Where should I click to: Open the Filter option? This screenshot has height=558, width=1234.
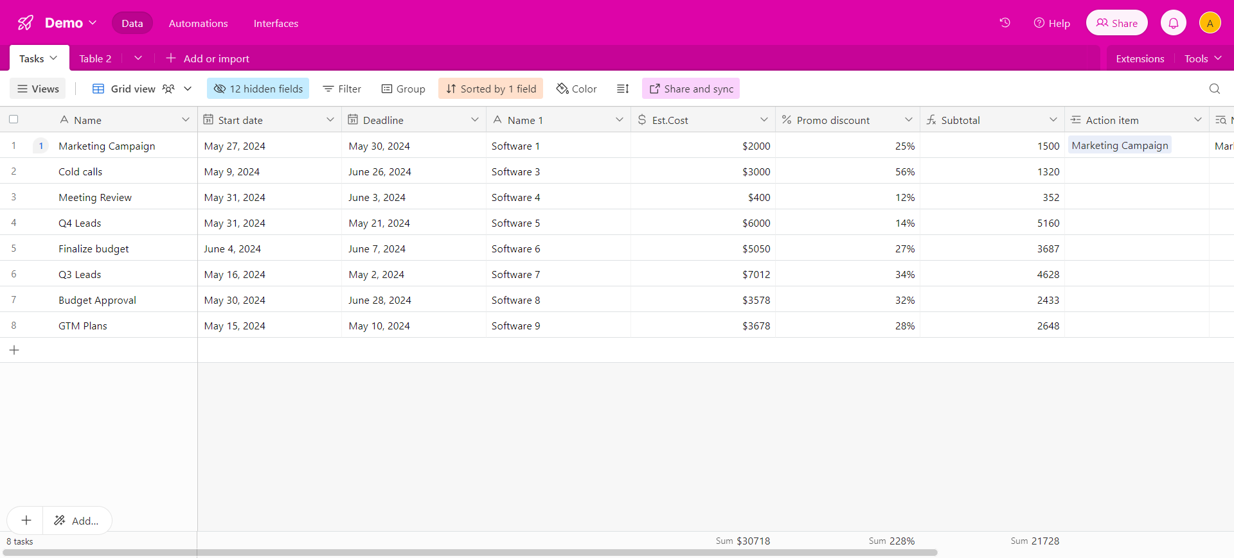(342, 89)
